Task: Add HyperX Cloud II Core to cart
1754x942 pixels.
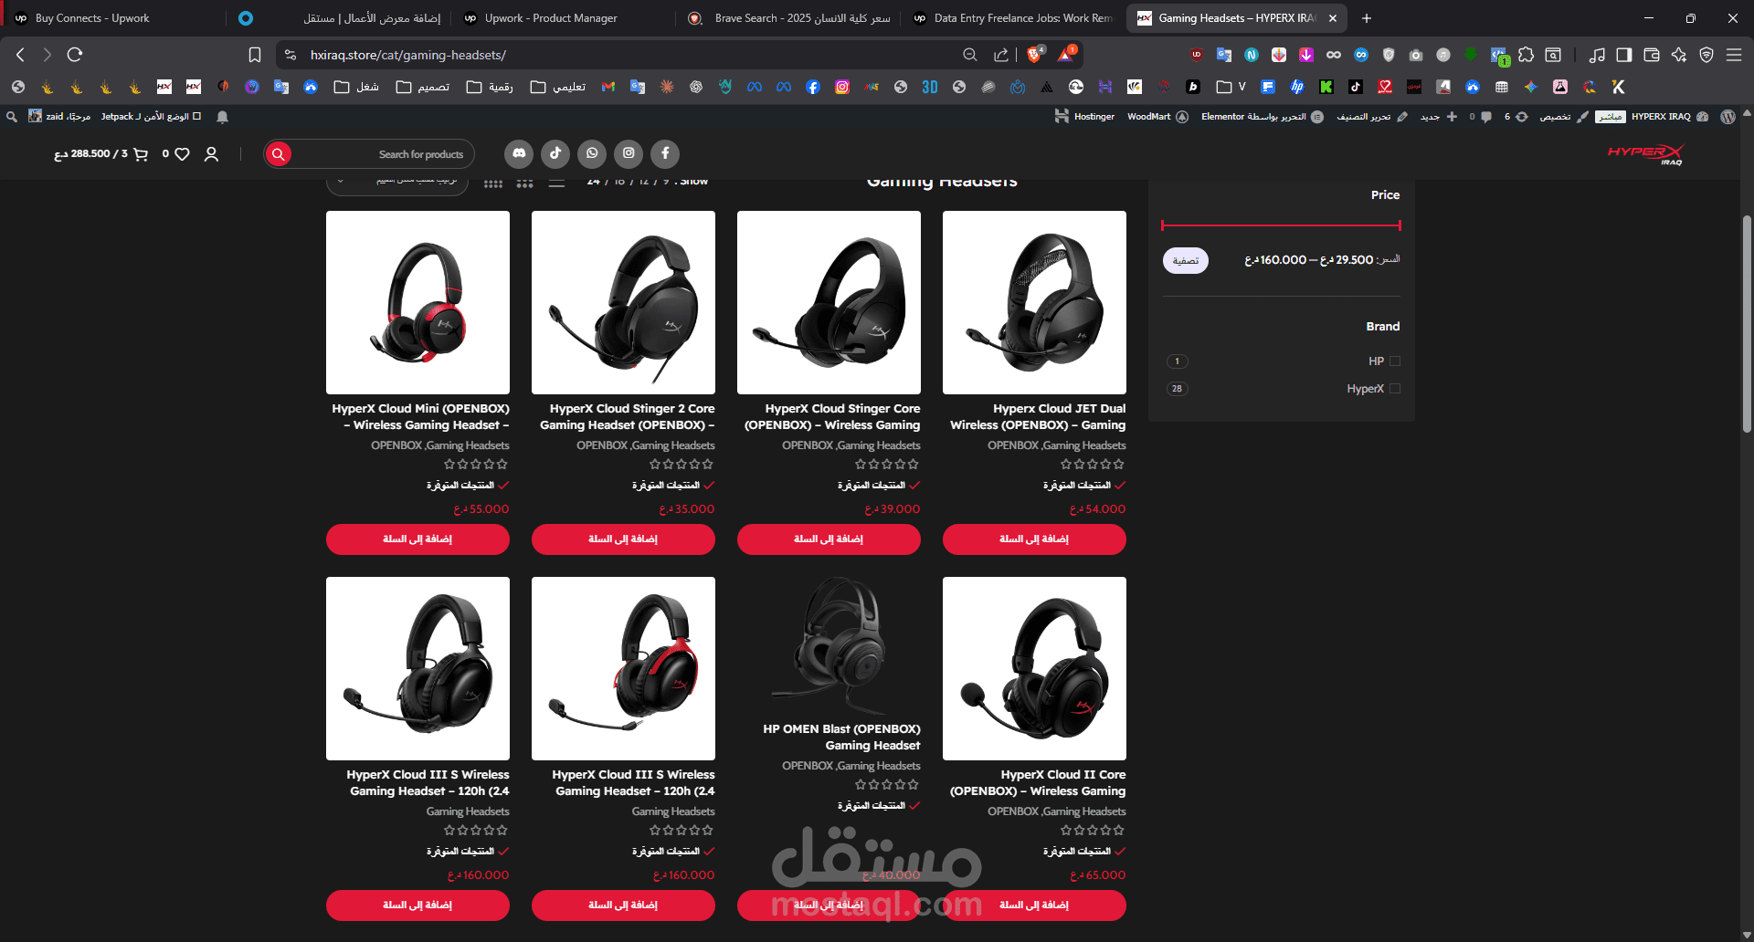Action: tap(1034, 905)
